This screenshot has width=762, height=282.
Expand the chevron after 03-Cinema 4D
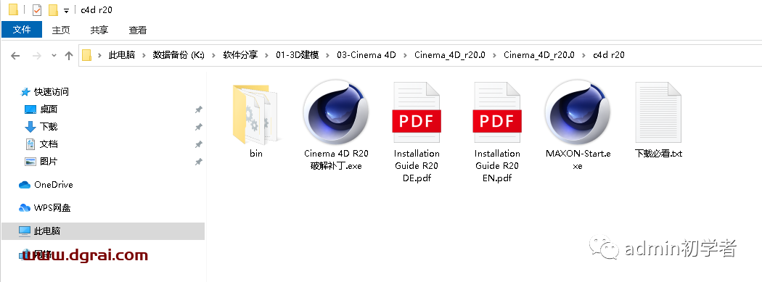[405, 55]
